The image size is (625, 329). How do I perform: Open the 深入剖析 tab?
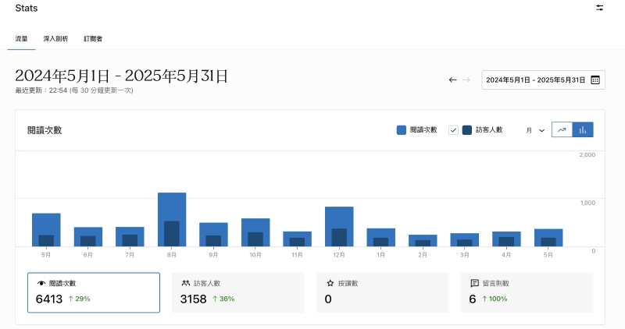coord(55,37)
